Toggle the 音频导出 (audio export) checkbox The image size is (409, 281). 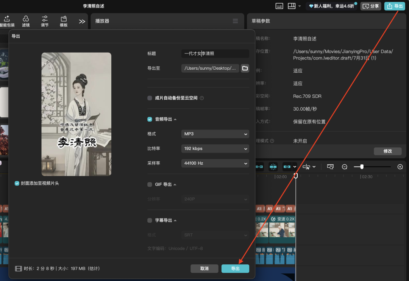point(149,119)
